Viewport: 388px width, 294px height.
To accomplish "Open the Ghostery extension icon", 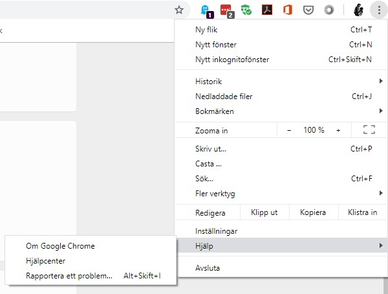I will [207, 12].
